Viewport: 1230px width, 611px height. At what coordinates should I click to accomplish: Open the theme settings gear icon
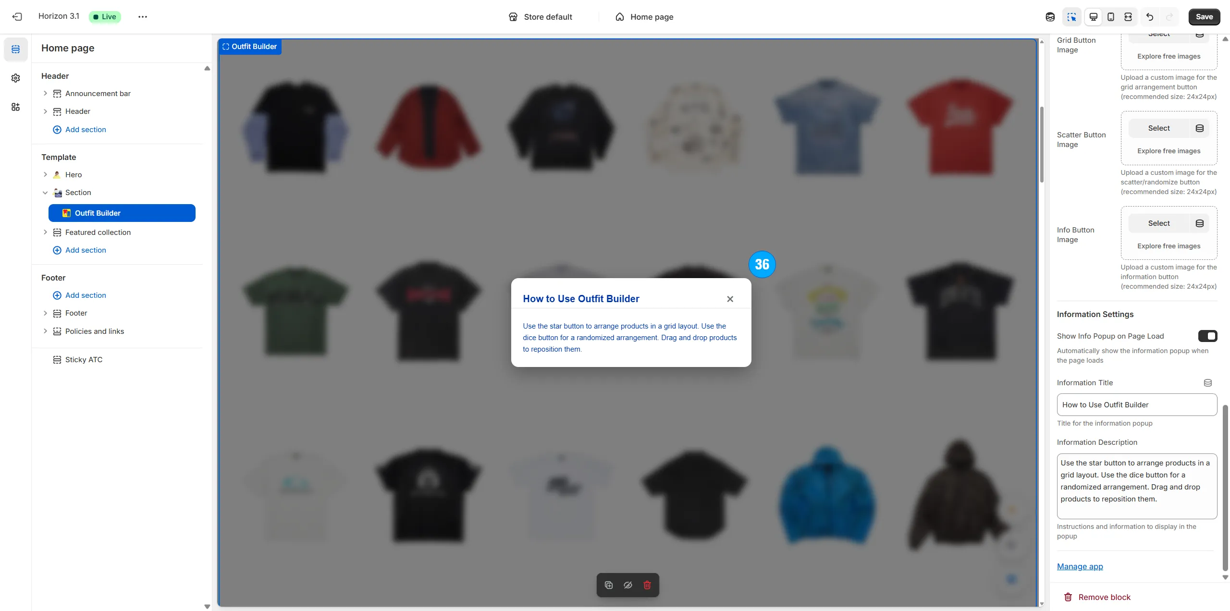[x=15, y=78]
